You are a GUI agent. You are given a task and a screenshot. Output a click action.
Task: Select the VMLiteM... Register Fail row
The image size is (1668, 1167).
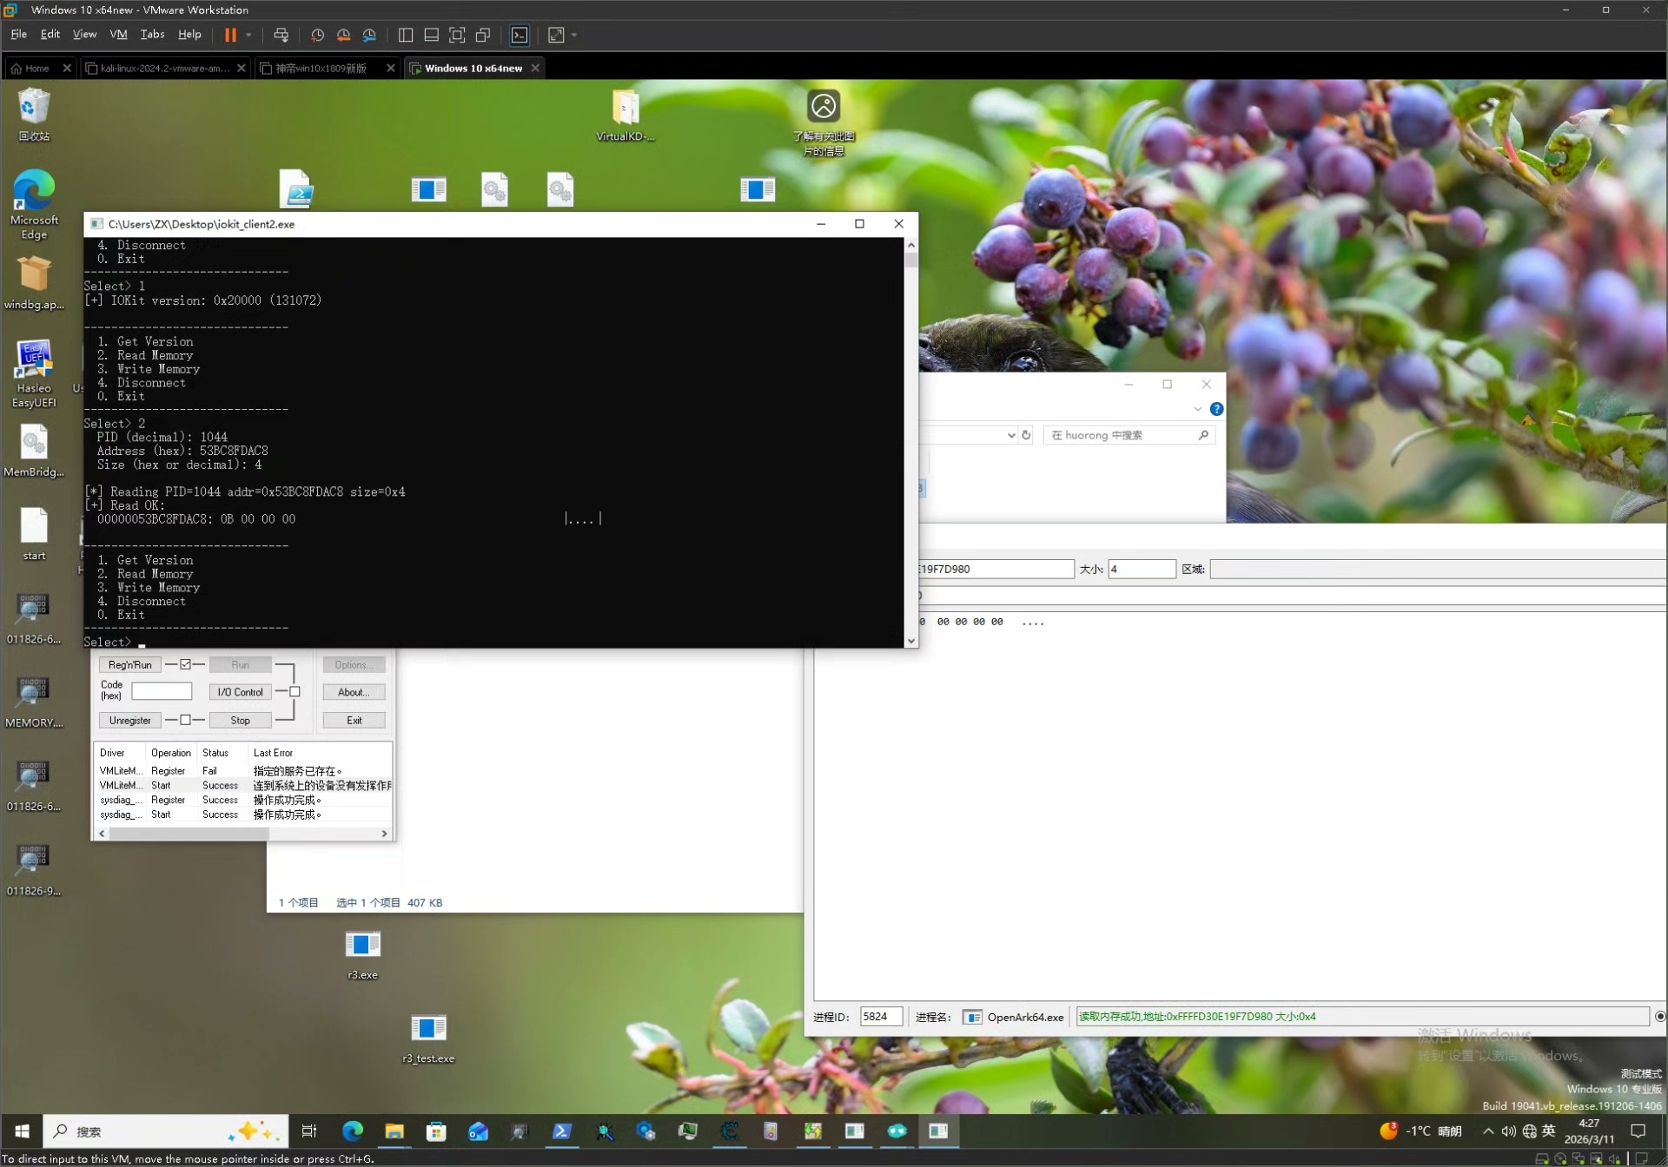pos(243,771)
